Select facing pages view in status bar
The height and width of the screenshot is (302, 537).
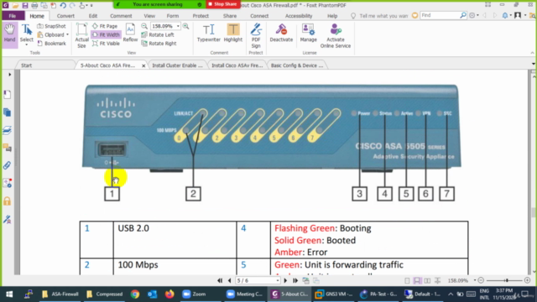(427, 280)
